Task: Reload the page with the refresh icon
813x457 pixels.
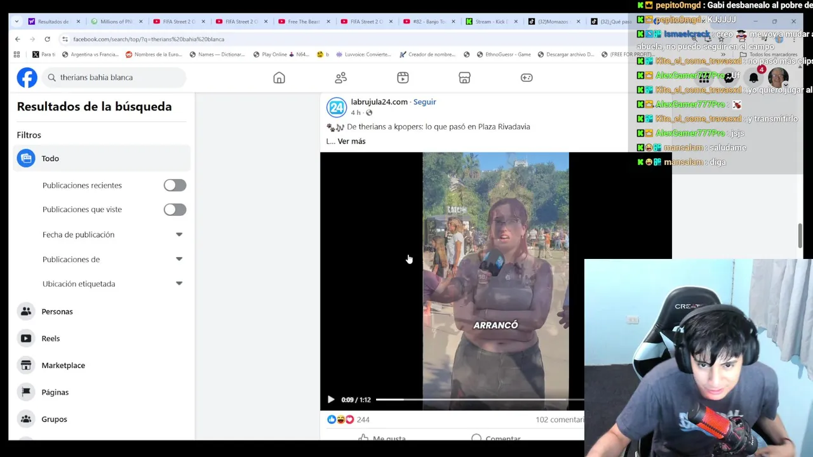Action: pyautogui.click(x=47, y=39)
